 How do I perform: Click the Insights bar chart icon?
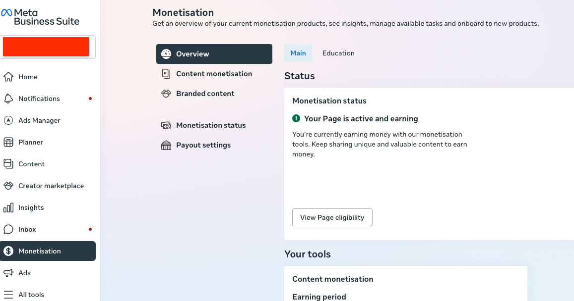click(x=8, y=207)
